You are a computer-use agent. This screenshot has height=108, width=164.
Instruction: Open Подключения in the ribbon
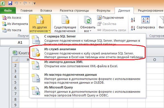pyautogui.click(x=110, y=18)
